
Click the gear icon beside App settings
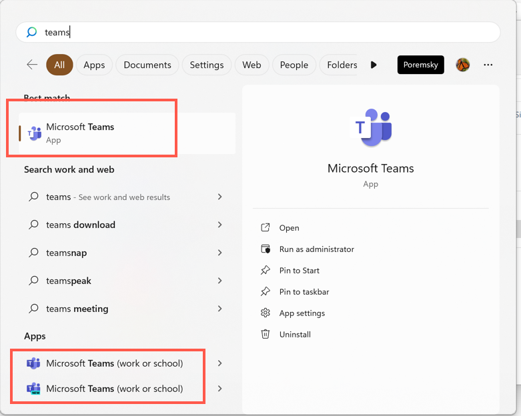point(265,313)
